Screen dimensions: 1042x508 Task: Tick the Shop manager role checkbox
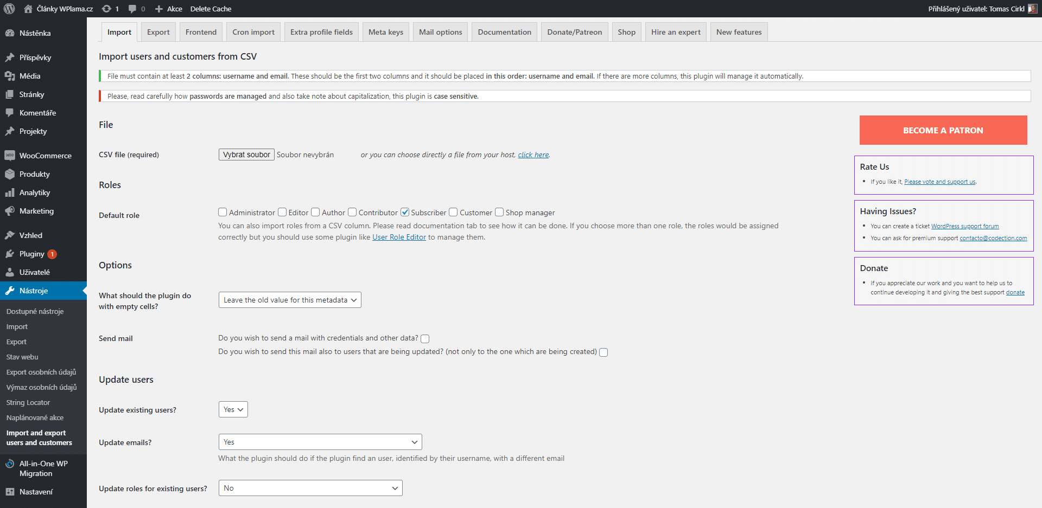pyautogui.click(x=499, y=212)
